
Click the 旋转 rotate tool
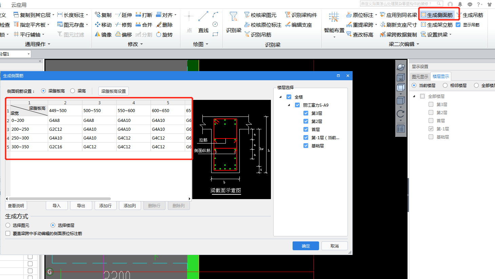click(164, 35)
